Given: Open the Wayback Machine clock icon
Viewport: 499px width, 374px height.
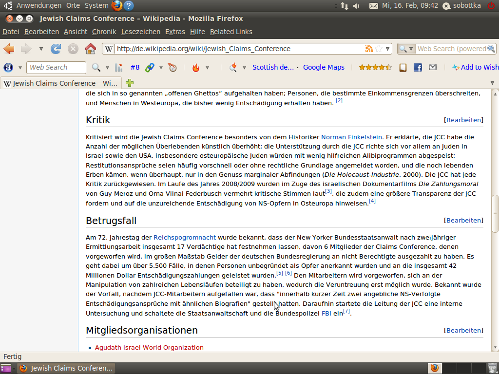Looking at the screenshot, I should [172, 67].
